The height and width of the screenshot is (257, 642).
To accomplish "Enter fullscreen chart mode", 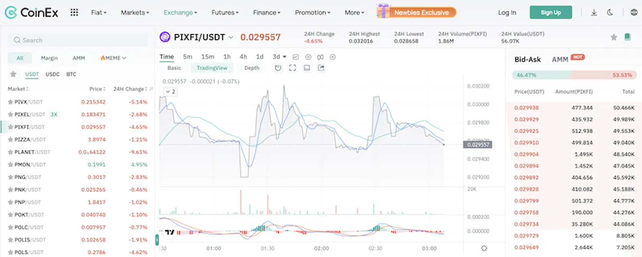I will point(293,68).
